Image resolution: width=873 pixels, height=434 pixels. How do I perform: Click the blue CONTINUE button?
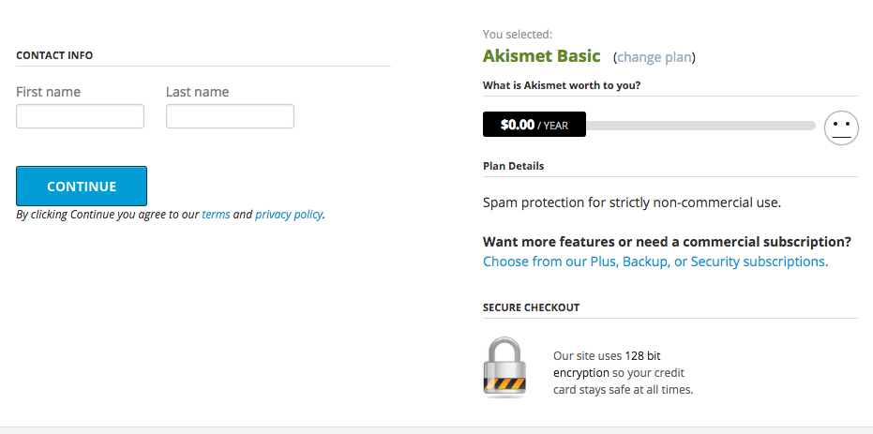pyautogui.click(x=82, y=186)
